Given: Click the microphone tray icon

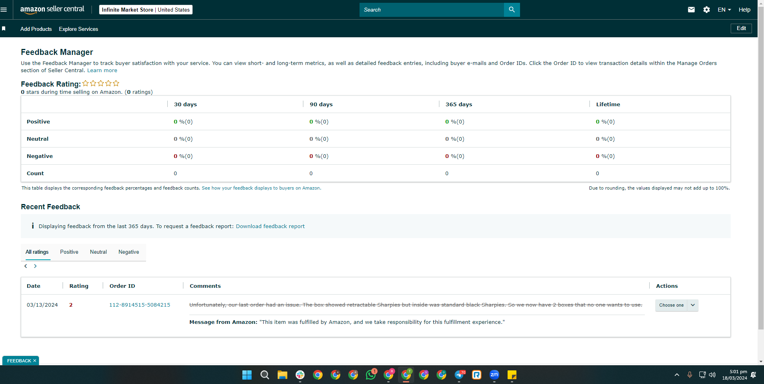Looking at the screenshot, I should coord(690,375).
